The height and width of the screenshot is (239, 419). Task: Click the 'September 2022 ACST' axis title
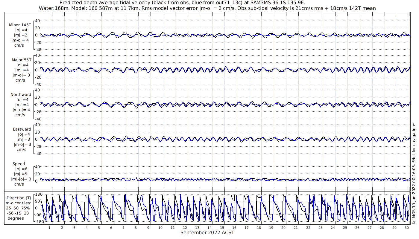click(207, 232)
